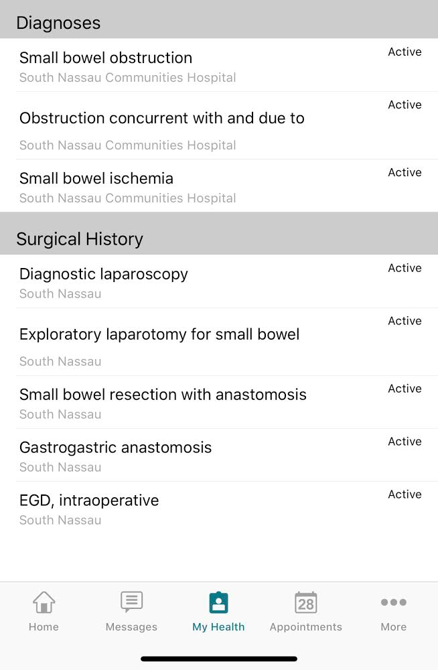Open the Small bowel obstruction diagnosis
The height and width of the screenshot is (670, 438).
[219, 65]
